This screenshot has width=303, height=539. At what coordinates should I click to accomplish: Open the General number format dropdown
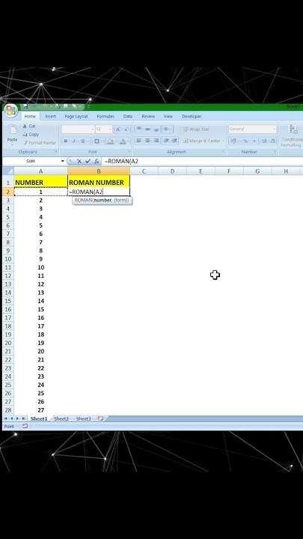[x=274, y=130]
